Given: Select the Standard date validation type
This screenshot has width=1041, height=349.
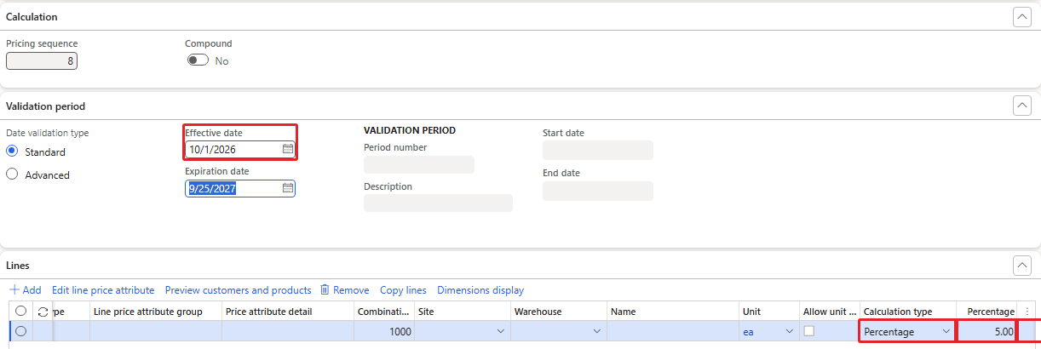Looking at the screenshot, I should pos(12,152).
